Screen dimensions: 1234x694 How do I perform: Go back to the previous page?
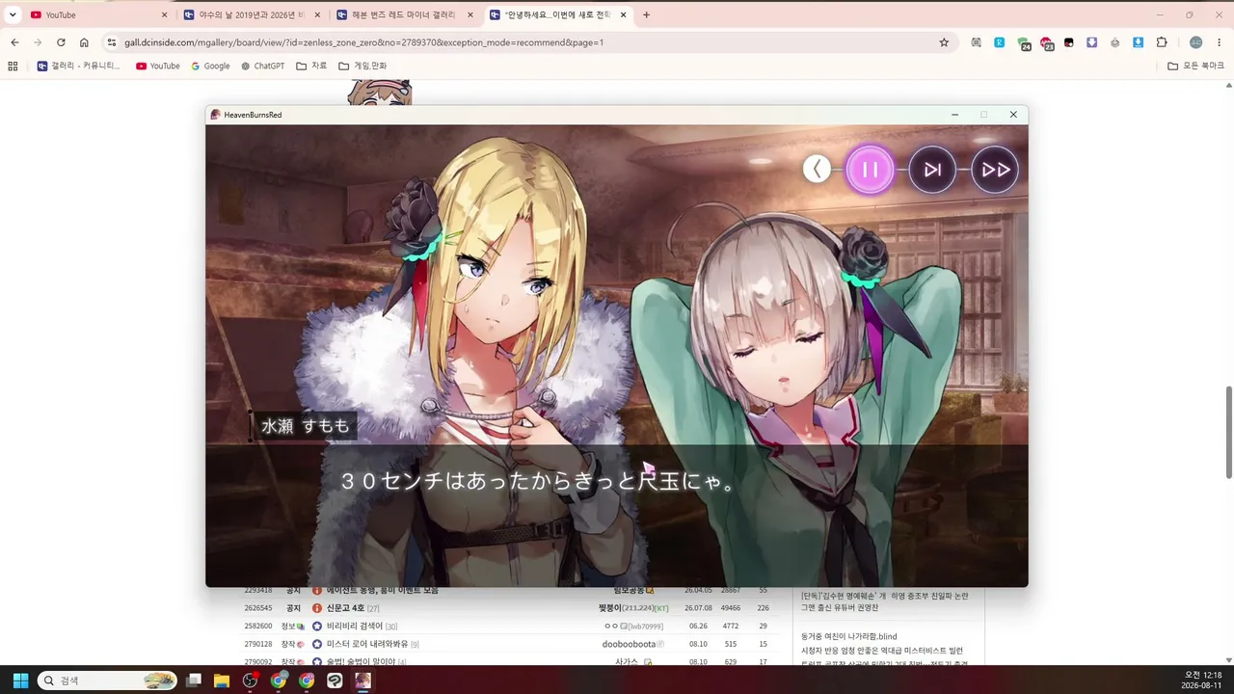(14, 42)
